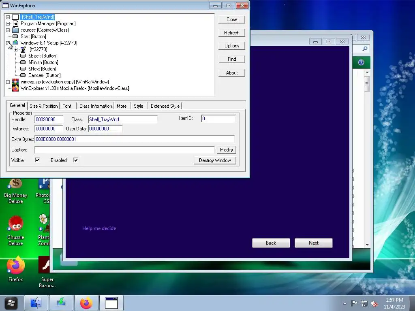This screenshot has height=311, width=415.
Task: Open the Font tab
Action: click(67, 106)
